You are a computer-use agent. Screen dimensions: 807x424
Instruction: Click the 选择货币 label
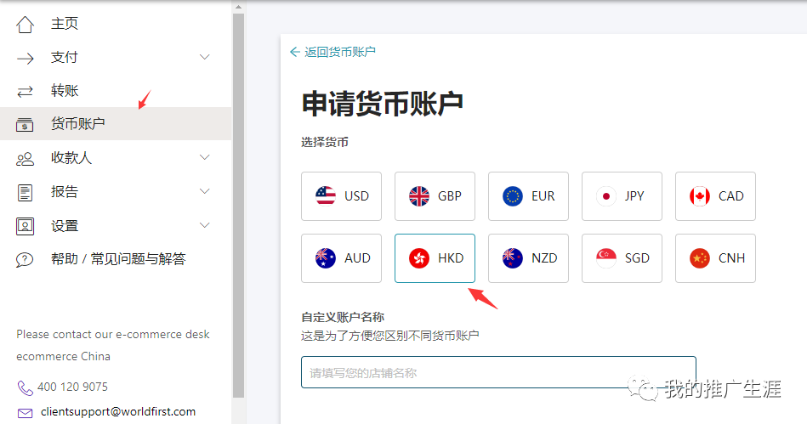(x=325, y=142)
